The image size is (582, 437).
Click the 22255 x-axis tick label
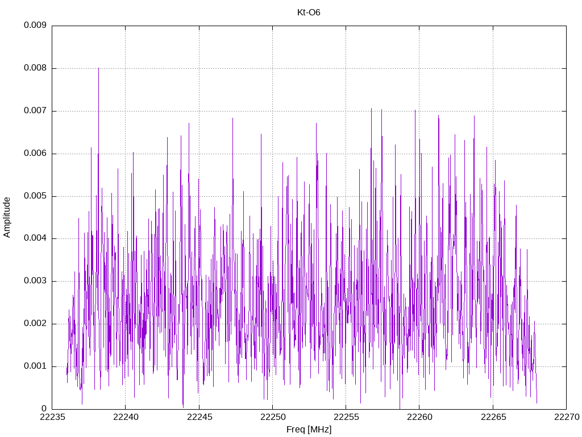[346, 417]
